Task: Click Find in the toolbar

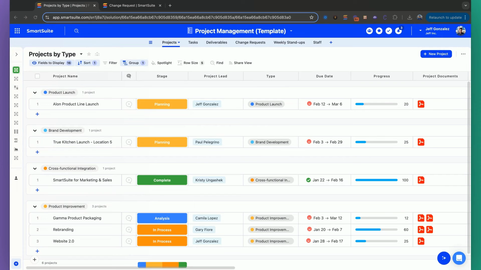Action: [217, 63]
